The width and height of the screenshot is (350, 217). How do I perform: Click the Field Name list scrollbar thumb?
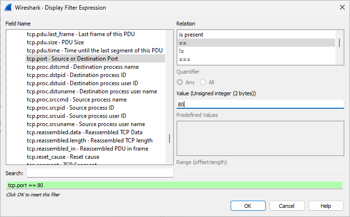[169, 139]
